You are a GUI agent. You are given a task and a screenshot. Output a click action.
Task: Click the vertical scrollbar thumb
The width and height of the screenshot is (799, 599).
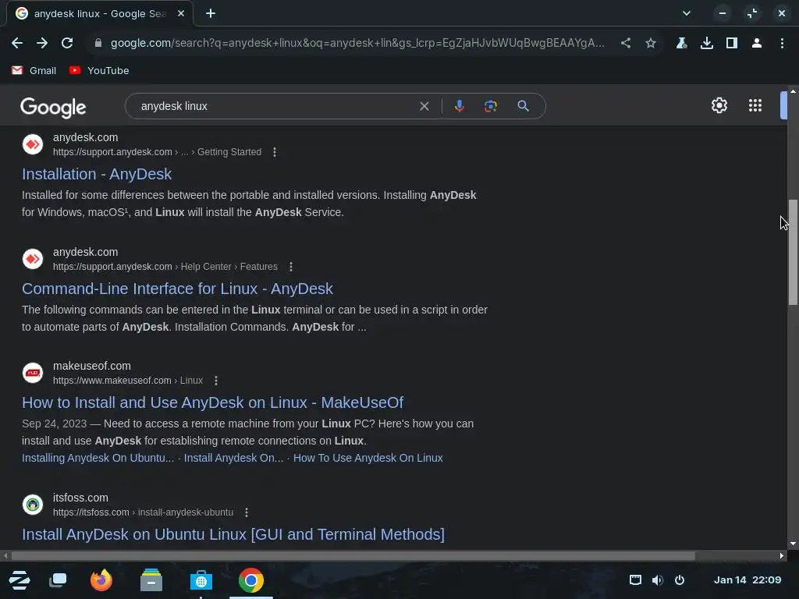793,252
